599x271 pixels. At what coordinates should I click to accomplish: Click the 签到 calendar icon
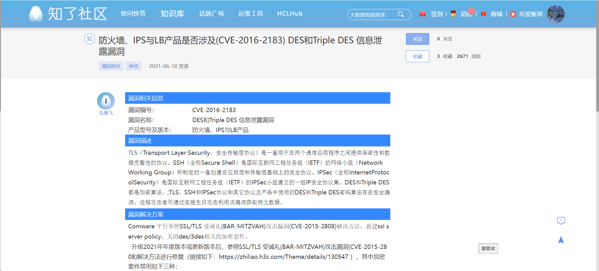point(422,14)
